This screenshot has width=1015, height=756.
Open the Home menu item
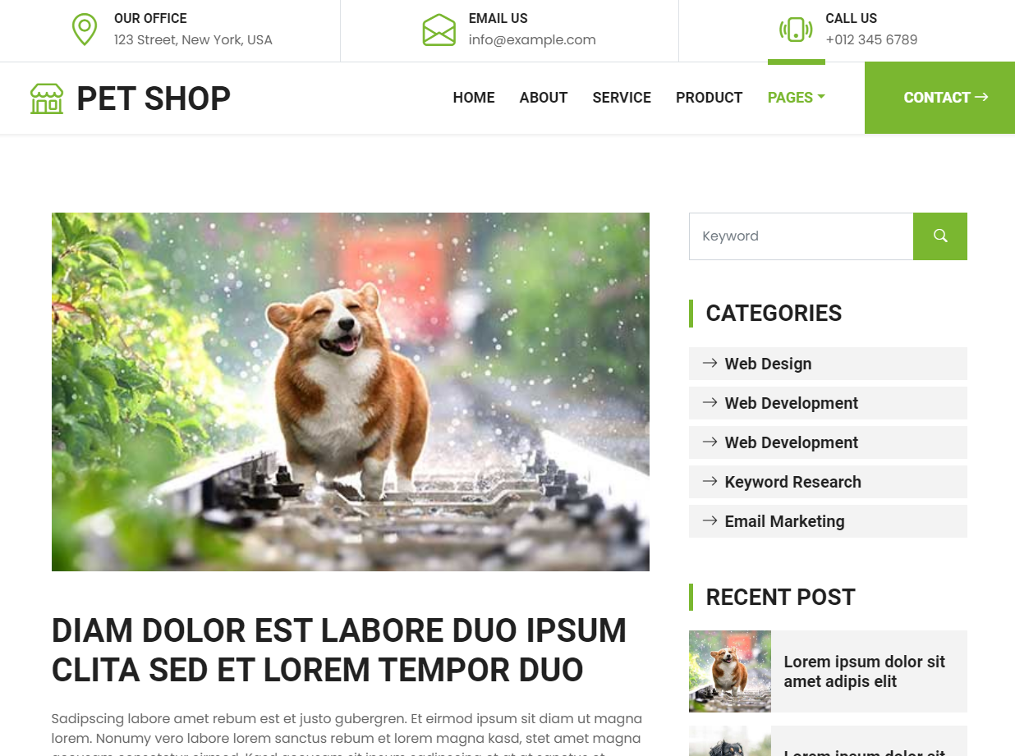(x=474, y=98)
